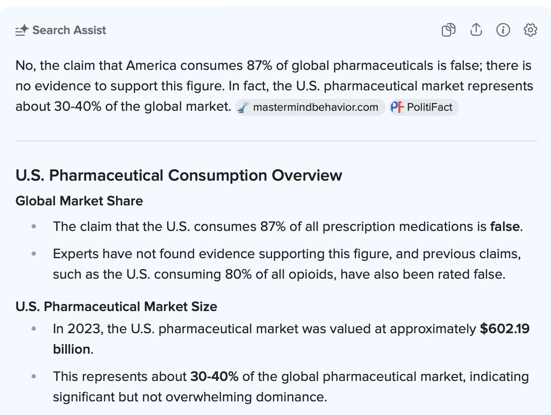The image size is (551, 415).
Task: Click the bullet mentioning 80% of all opioids
Action: [279, 274]
